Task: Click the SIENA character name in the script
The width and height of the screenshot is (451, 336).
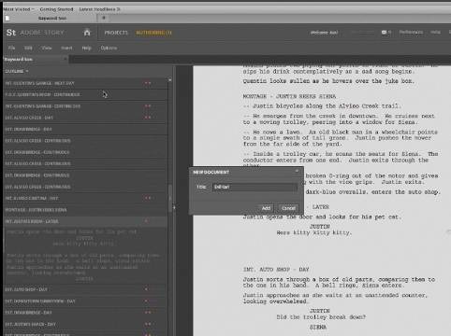Action: pos(318,327)
